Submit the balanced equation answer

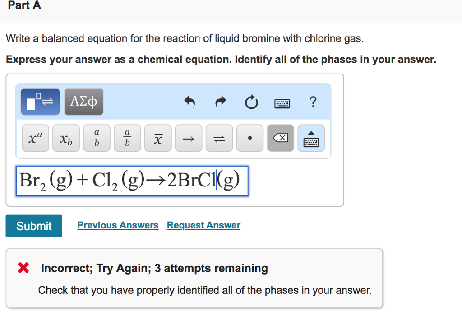(33, 226)
